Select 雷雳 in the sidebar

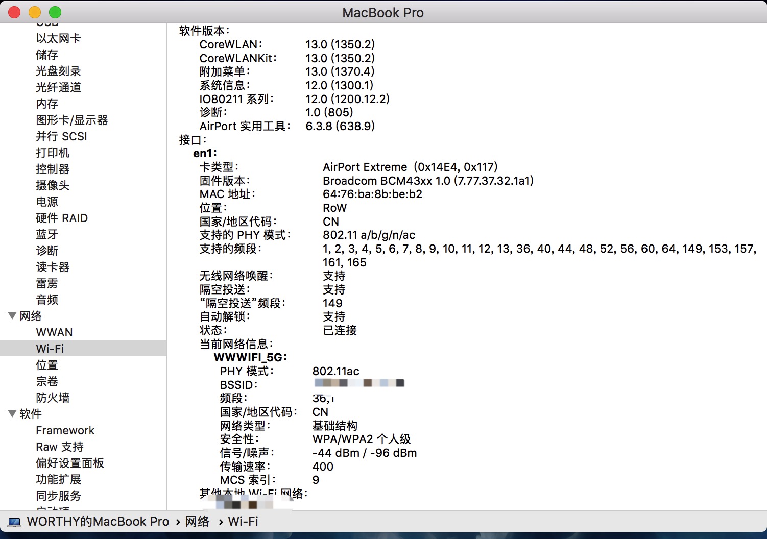(47, 283)
